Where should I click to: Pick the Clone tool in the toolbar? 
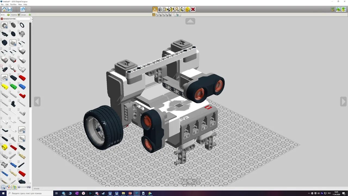pos(160,9)
